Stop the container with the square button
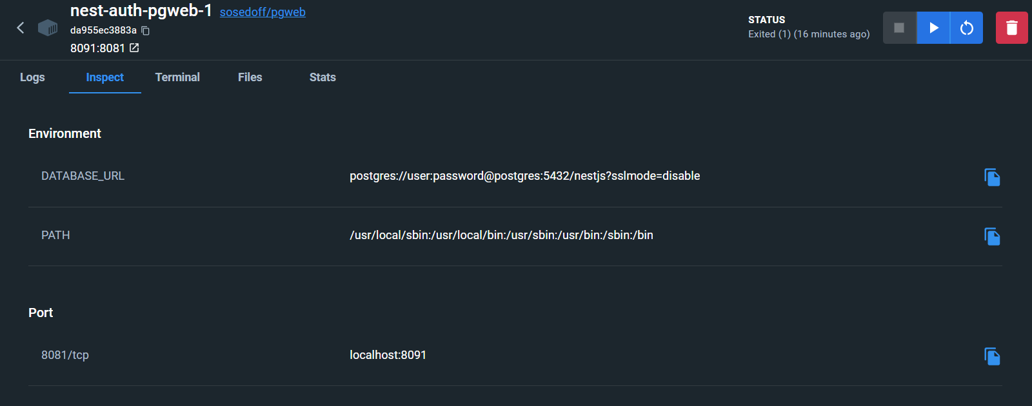This screenshot has width=1032, height=406. (899, 28)
